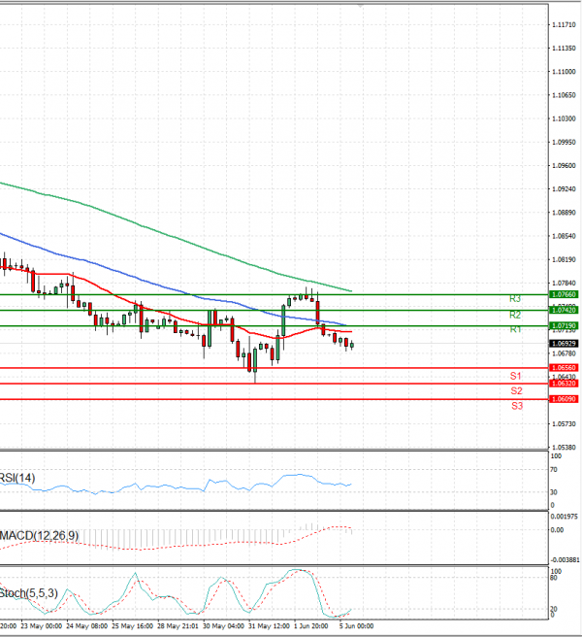
Task: Click the R2 resistance label
Action: (515, 315)
